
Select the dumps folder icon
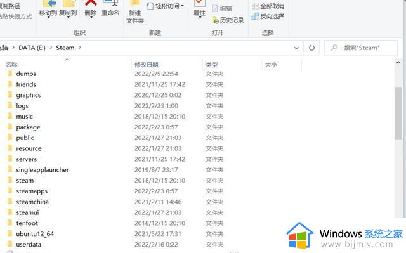[10, 74]
